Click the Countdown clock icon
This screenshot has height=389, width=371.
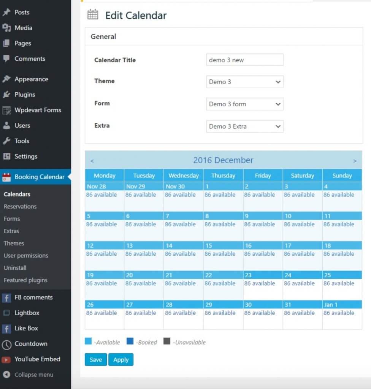[x=6, y=344]
